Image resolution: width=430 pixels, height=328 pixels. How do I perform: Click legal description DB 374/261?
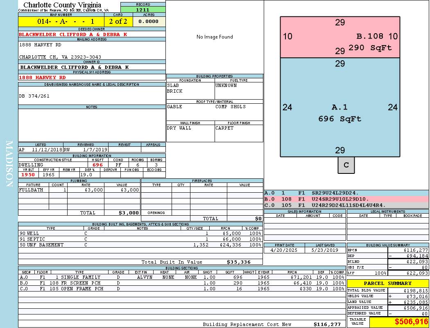coord(34,96)
